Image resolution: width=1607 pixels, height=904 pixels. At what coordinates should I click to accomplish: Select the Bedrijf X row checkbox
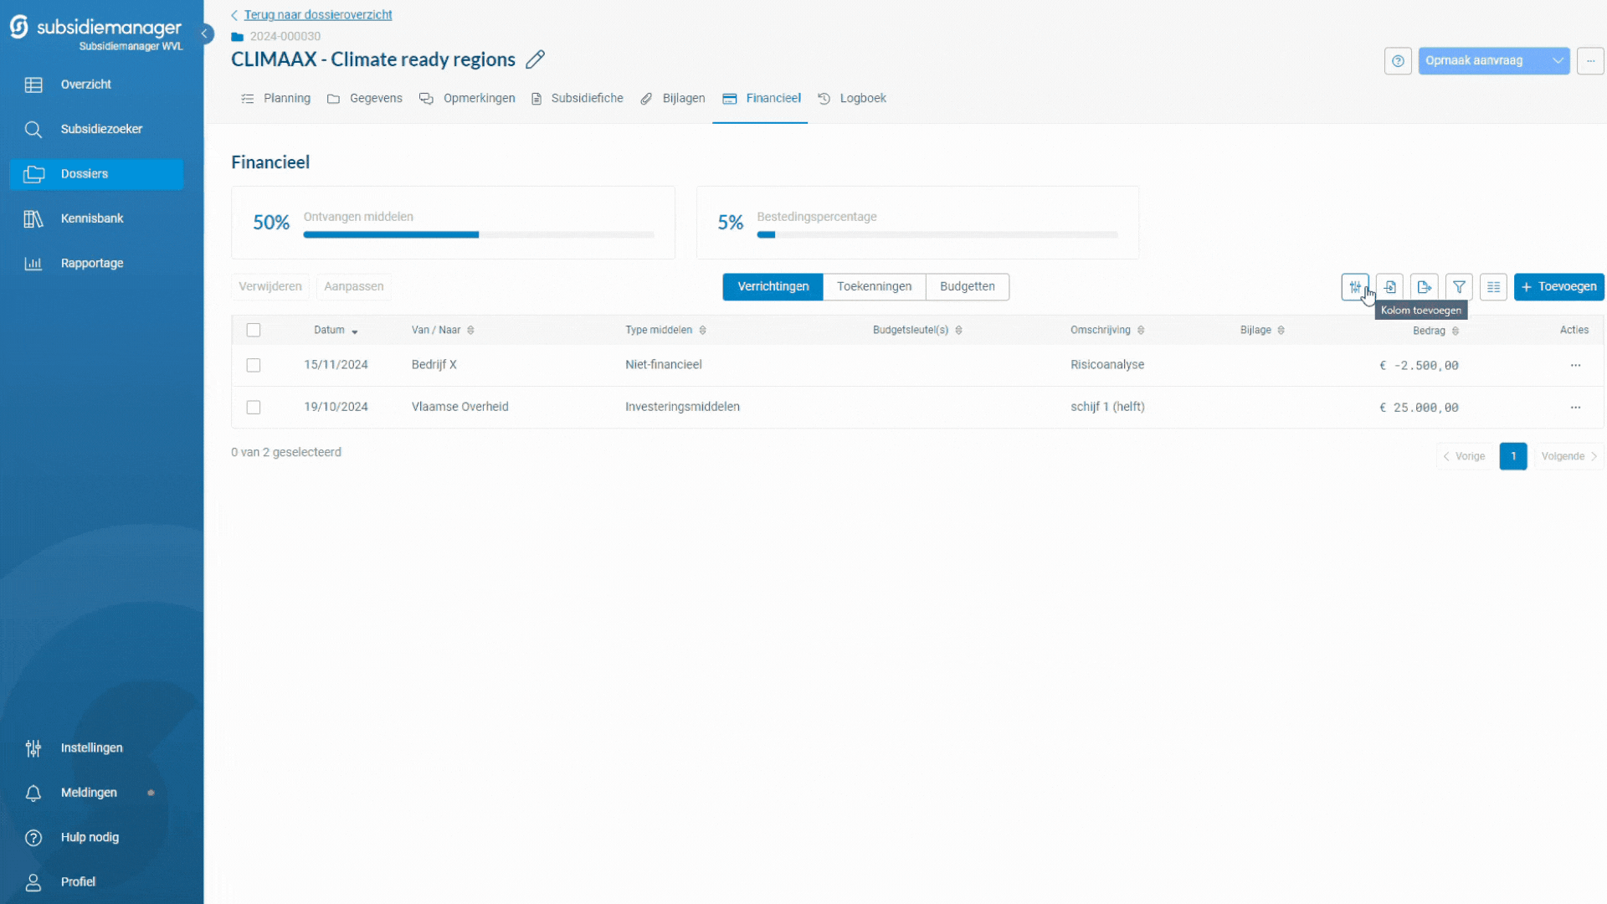pyautogui.click(x=254, y=365)
